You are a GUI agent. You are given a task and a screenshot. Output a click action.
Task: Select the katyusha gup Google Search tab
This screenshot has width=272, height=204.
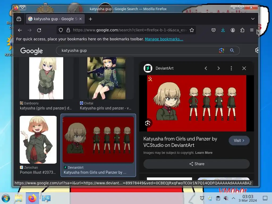55,19
